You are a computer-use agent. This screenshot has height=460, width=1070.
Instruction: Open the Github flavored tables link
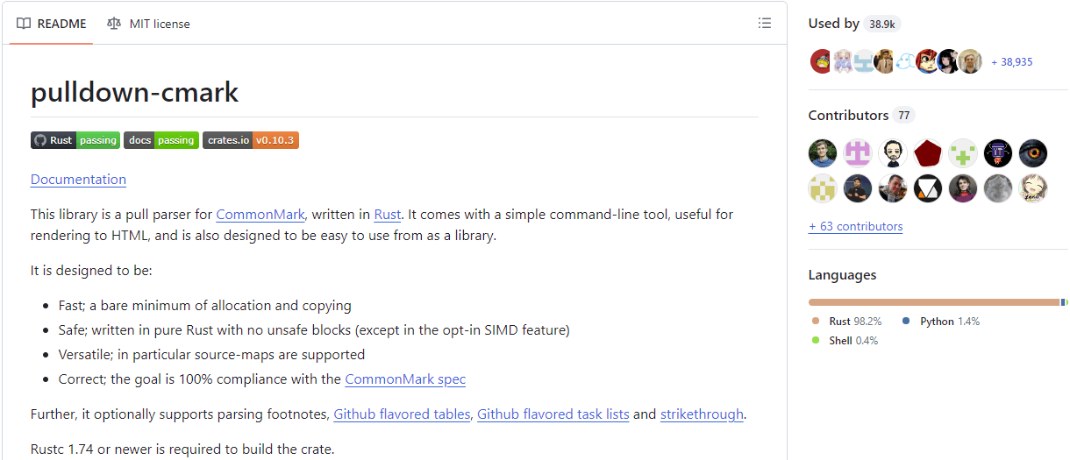tap(402, 414)
